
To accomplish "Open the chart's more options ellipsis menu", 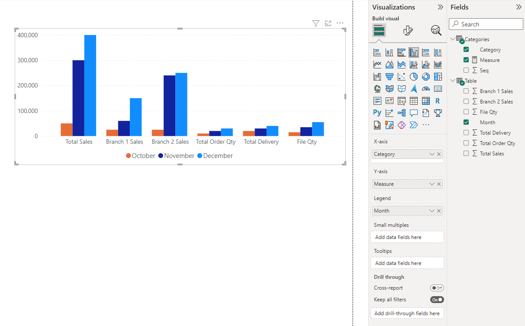I will (x=340, y=23).
